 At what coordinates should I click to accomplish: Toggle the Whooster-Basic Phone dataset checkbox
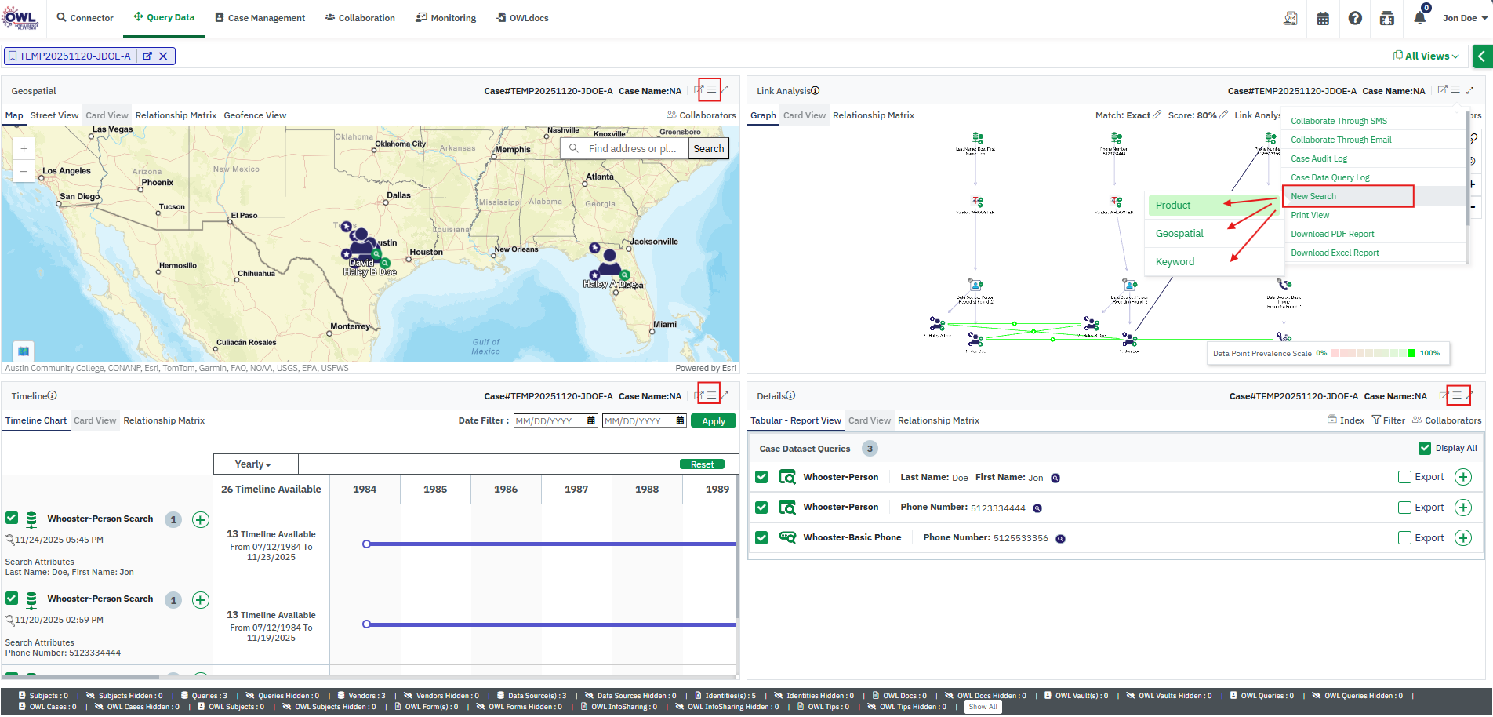point(761,538)
